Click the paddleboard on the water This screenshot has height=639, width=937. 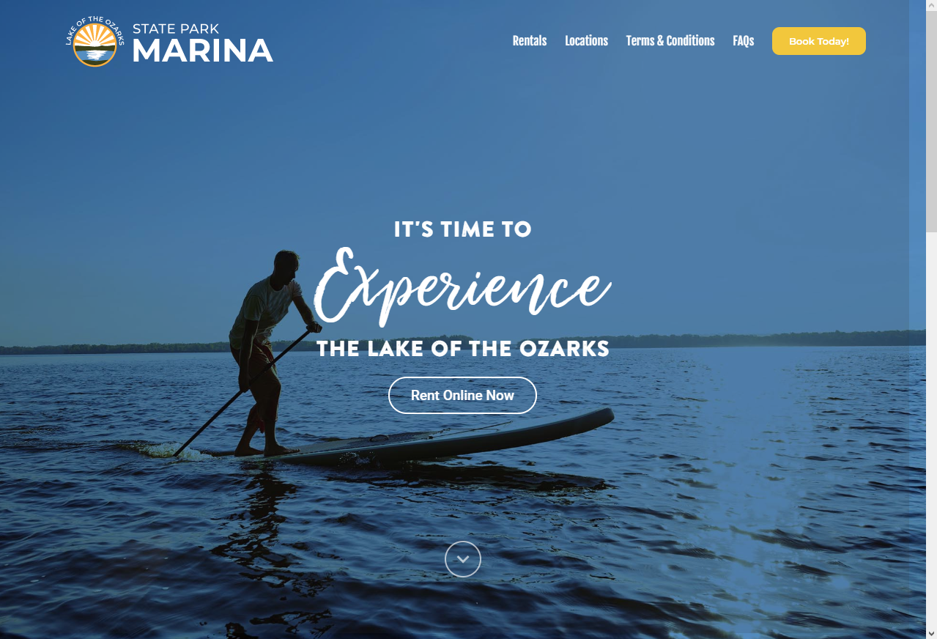(410, 440)
